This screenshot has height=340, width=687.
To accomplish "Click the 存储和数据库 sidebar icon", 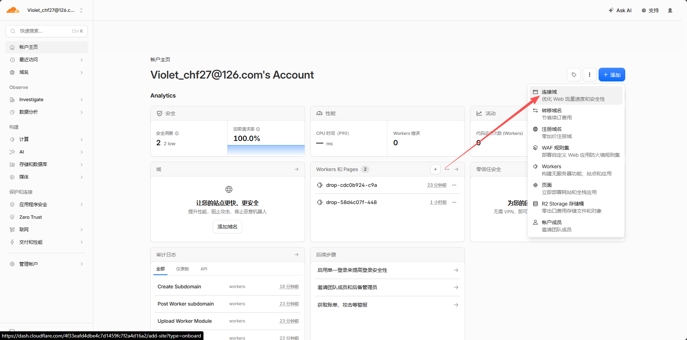I will point(12,164).
